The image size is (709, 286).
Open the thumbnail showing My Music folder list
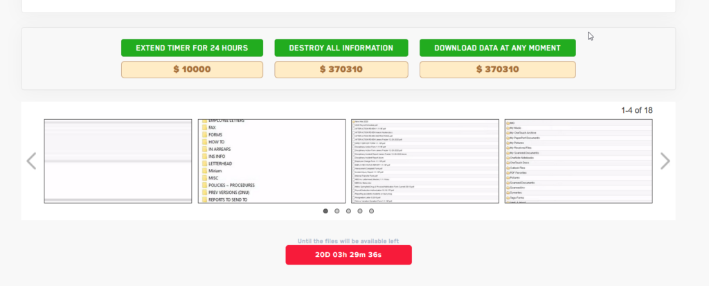(x=579, y=161)
